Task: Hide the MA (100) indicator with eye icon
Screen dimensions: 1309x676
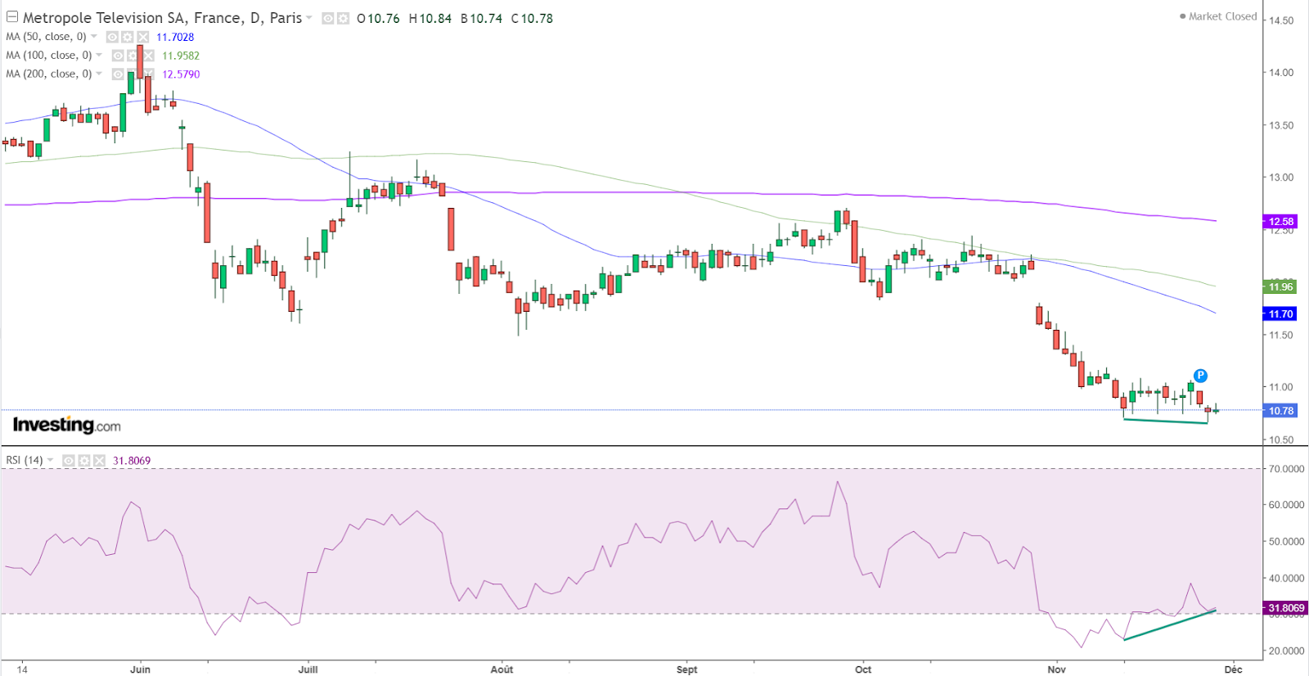Action: 118,56
